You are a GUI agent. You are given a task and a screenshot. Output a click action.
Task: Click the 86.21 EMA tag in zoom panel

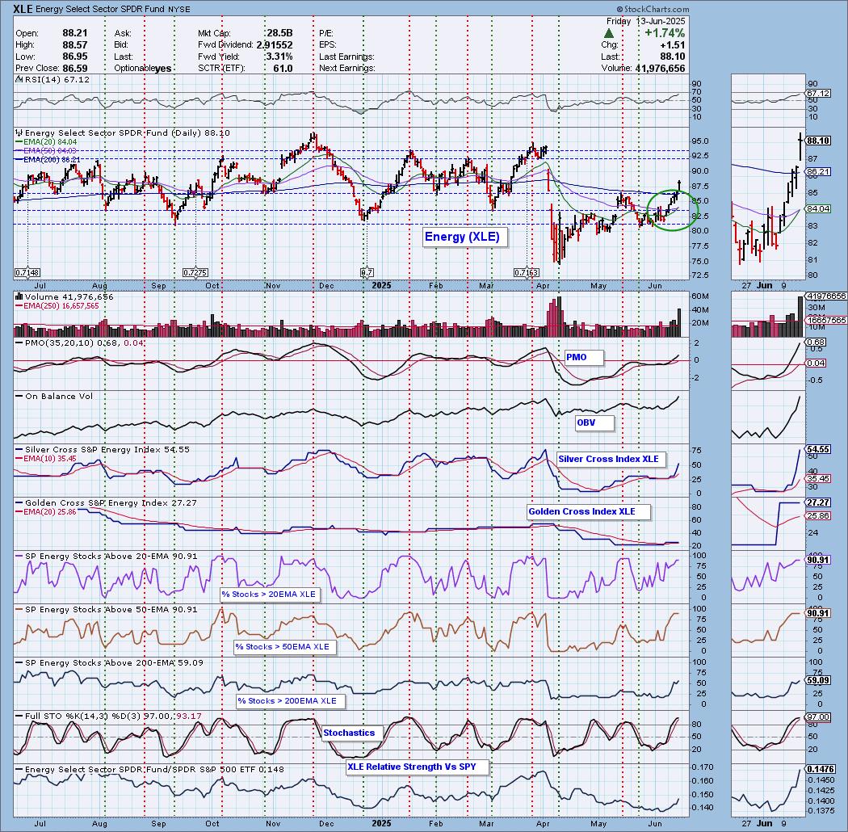tap(818, 171)
